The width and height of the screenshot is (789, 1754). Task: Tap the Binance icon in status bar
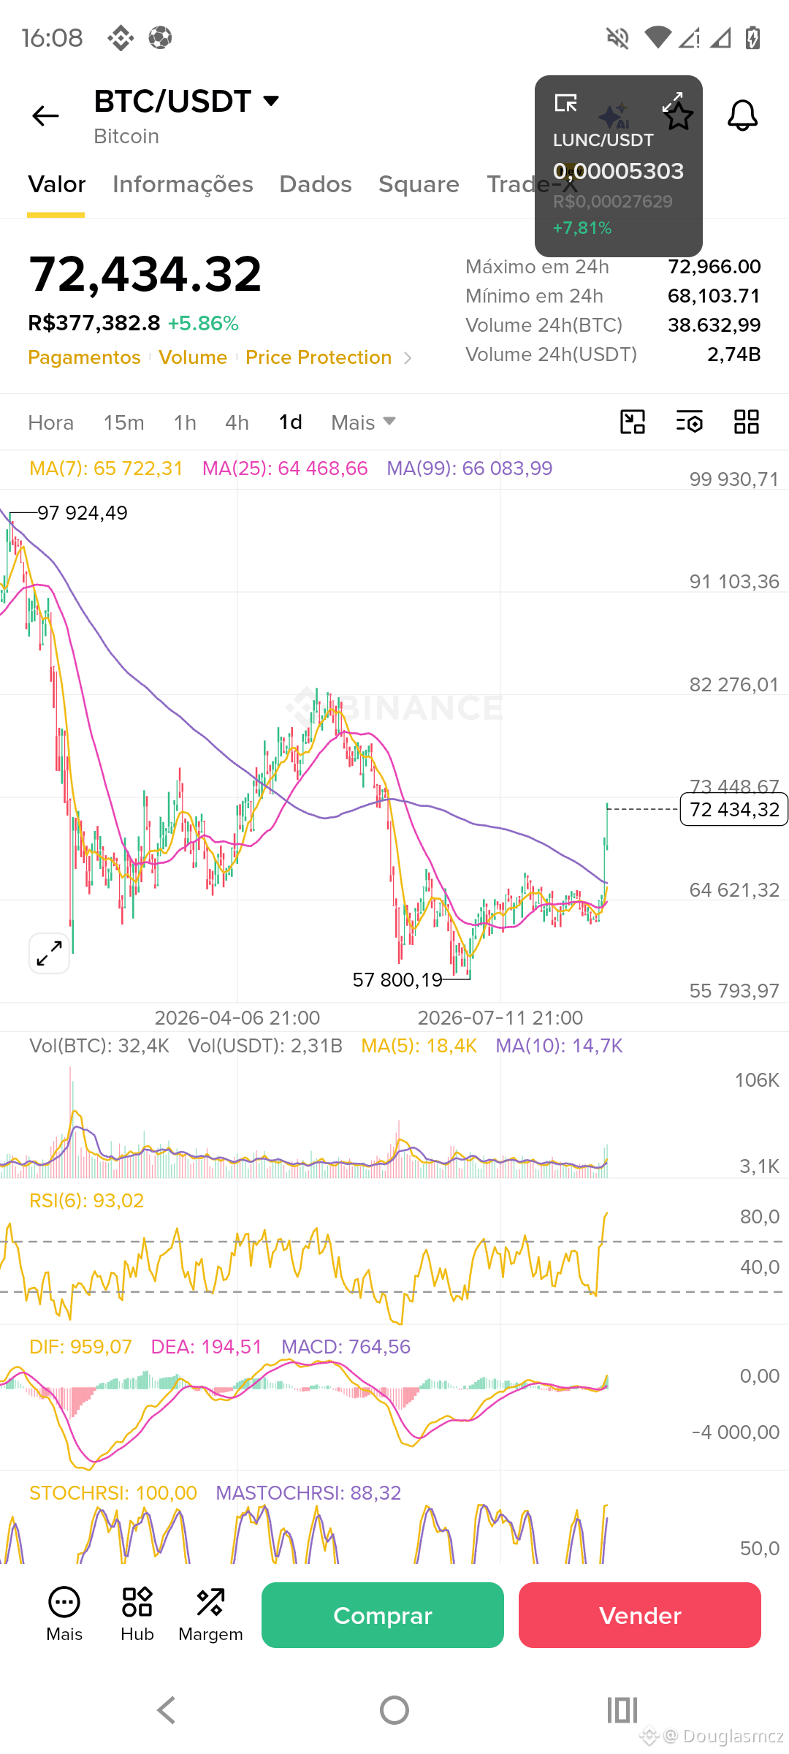coord(121,37)
